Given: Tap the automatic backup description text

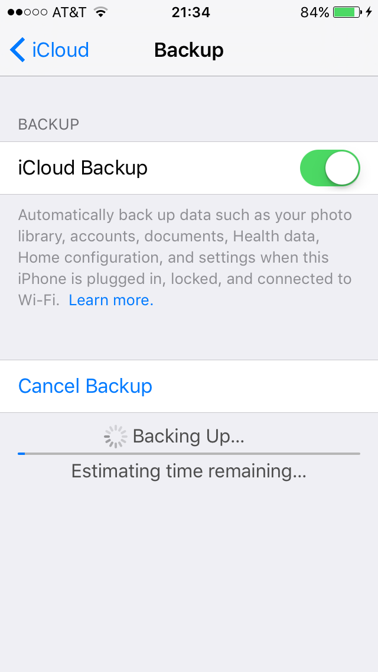Looking at the screenshot, I should (185, 257).
